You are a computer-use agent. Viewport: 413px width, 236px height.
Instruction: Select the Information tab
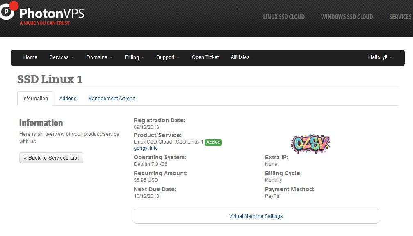(35, 99)
